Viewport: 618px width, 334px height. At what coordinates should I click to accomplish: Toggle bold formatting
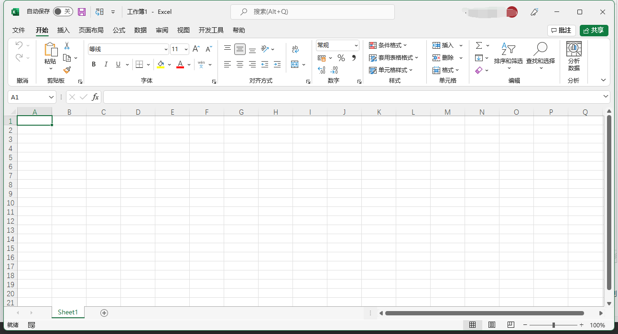pos(94,64)
